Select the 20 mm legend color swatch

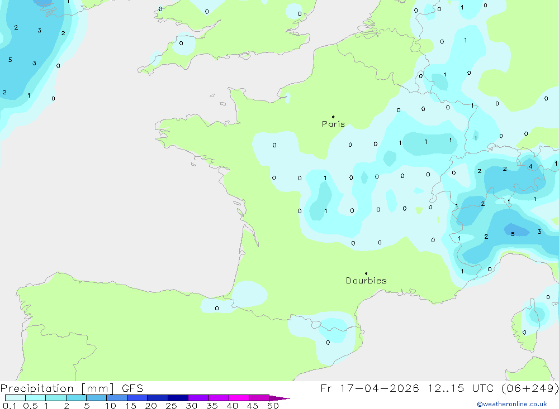[x=157, y=398]
